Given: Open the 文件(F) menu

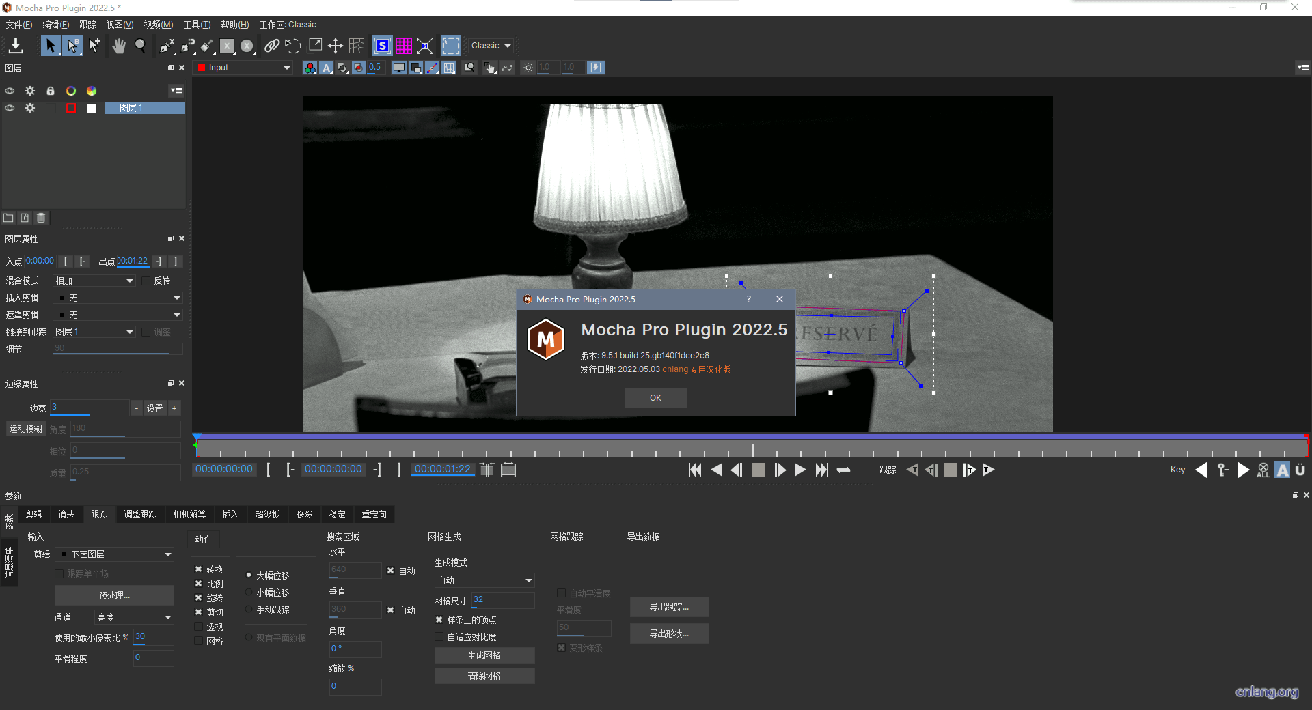Looking at the screenshot, I should coord(18,25).
